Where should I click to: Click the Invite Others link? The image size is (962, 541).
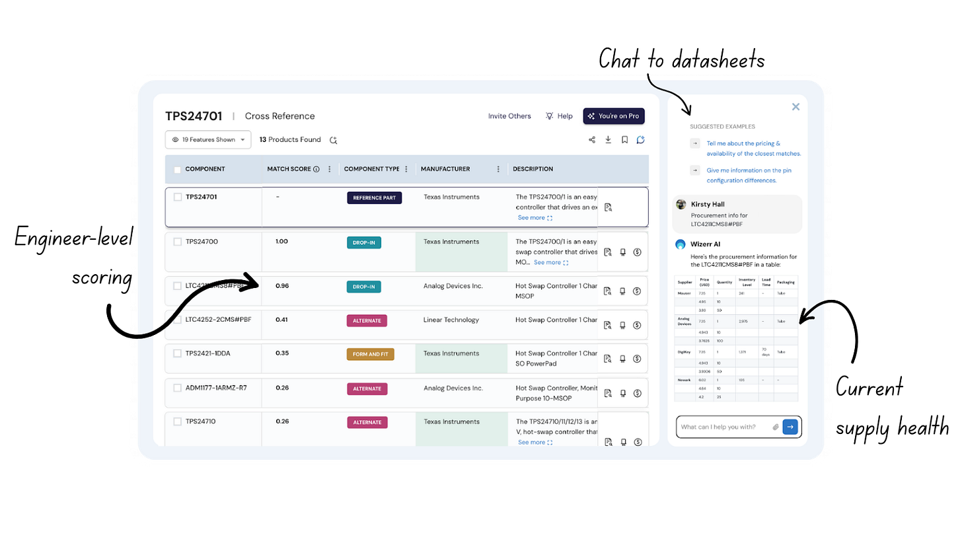(x=509, y=116)
